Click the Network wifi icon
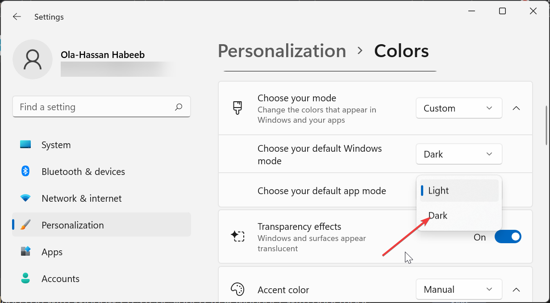550x303 pixels. (25, 198)
